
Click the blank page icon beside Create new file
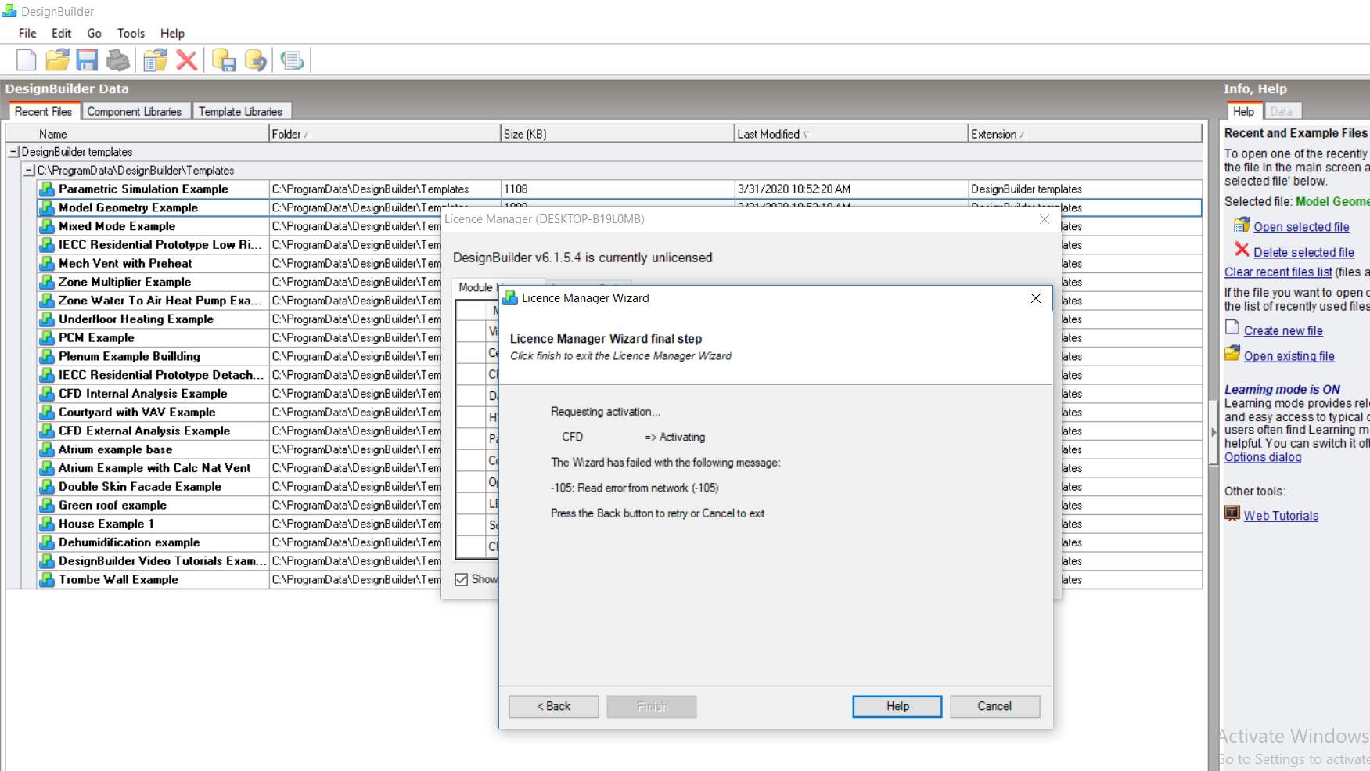click(x=1232, y=328)
